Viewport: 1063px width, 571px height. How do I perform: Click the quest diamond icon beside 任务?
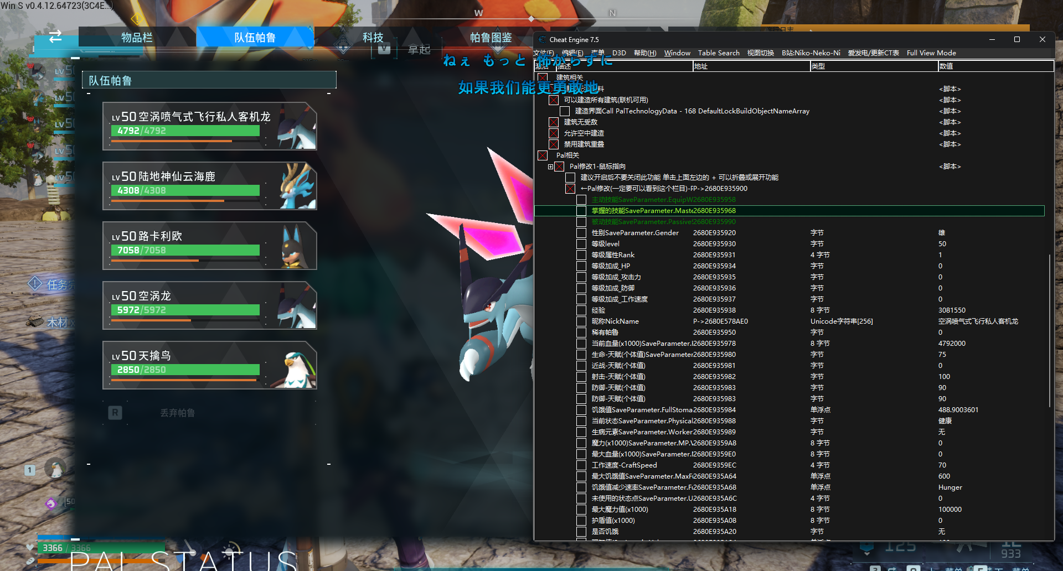35,284
